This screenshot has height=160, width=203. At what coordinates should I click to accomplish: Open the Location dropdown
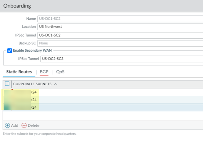point(120,27)
